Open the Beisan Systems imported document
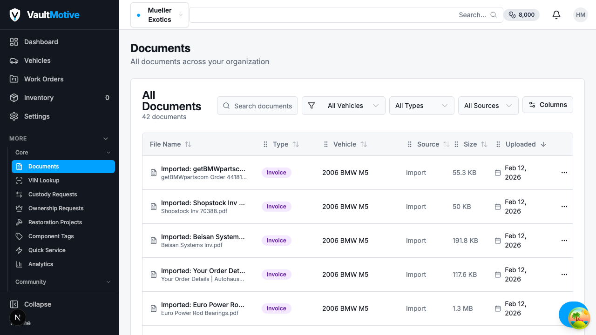 pyautogui.click(x=203, y=237)
